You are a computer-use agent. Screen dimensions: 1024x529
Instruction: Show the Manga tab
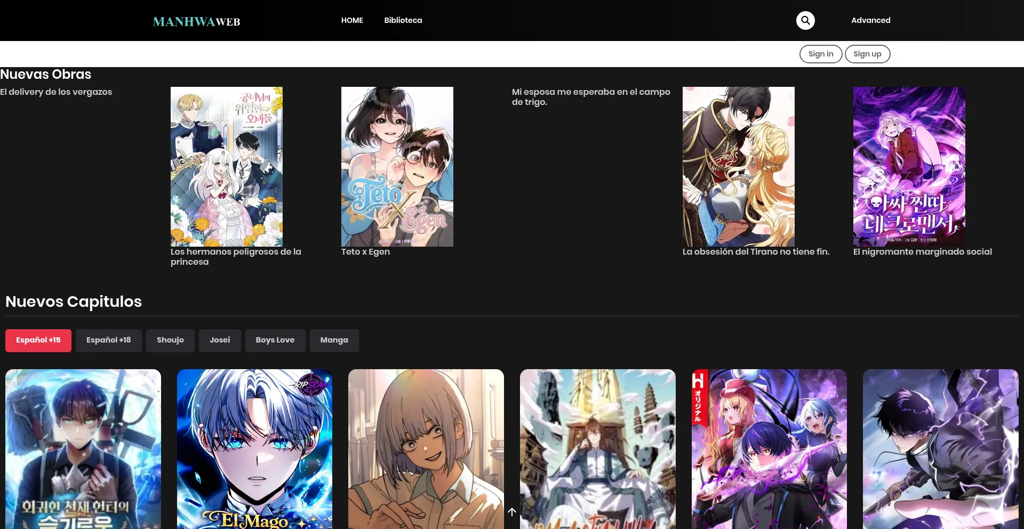pyautogui.click(x=334, y=340)
